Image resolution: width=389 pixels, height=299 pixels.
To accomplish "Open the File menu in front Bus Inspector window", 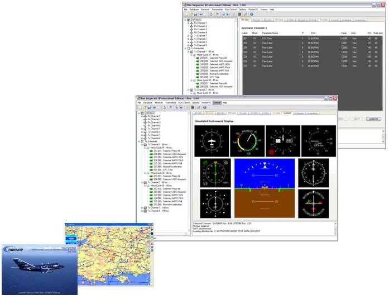I will click(140, 103).
